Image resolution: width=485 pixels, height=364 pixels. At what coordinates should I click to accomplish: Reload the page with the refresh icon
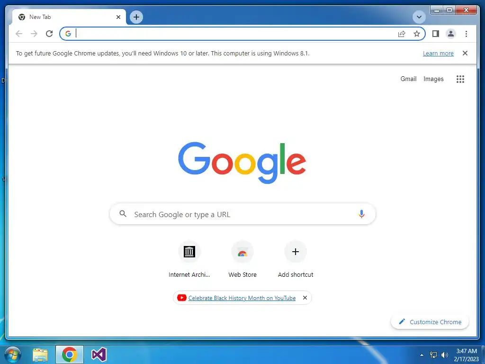coord(49,34)
